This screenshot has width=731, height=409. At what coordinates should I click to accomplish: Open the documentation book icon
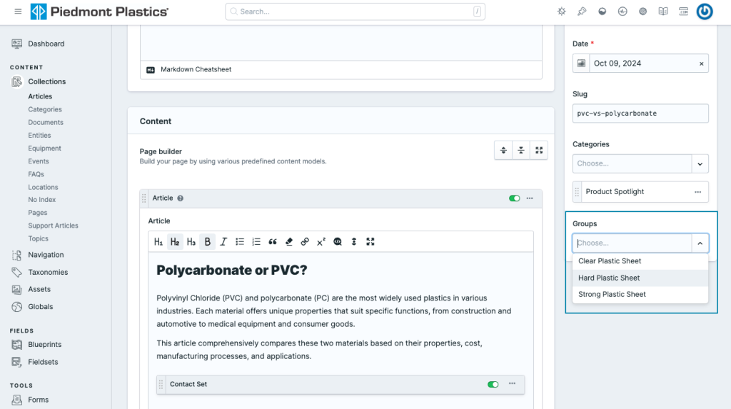pyautogui.click(x=663, y=11)
